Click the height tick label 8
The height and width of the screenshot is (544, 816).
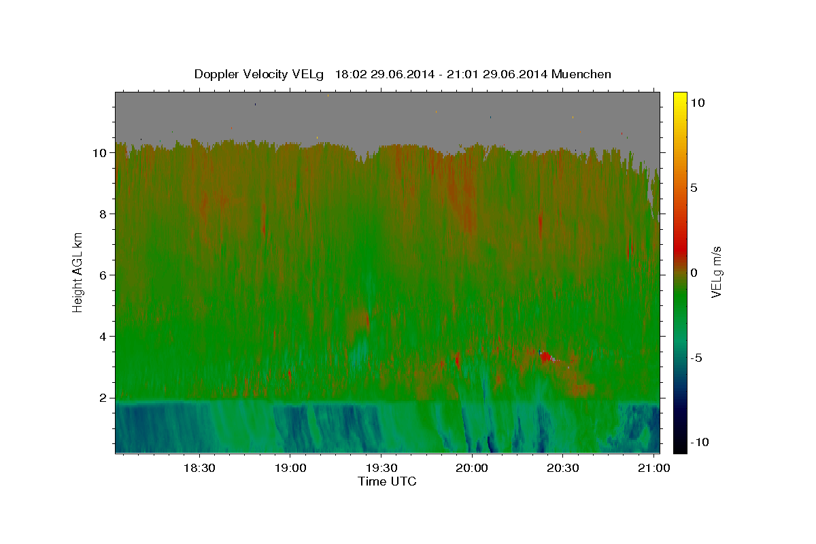(104, 214)
